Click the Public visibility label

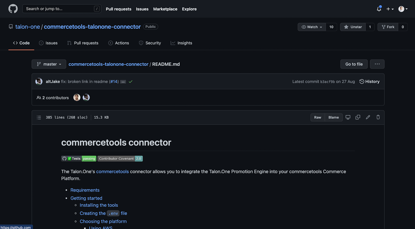coord(150,27)
